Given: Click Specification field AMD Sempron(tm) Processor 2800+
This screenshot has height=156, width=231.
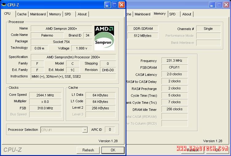Looking at the screenshot, I should (74, 57).
